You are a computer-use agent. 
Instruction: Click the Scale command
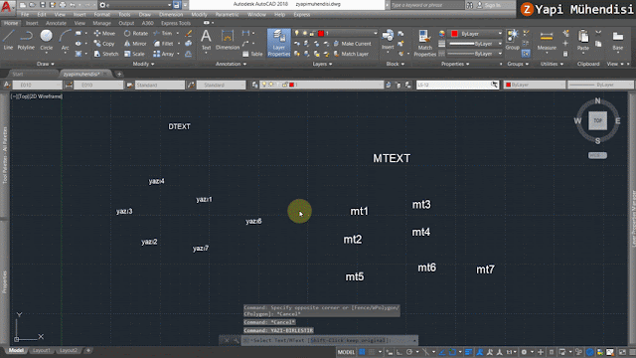(135, 54)
